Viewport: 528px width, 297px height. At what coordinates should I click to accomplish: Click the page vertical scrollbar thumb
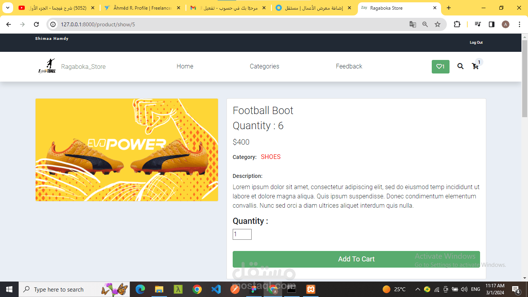[525, 78]
